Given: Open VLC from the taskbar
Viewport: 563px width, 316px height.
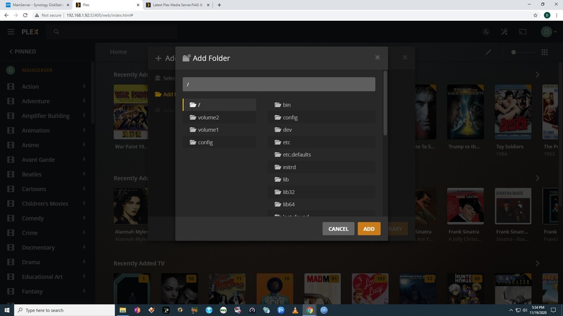Looking at the screenshot, I should pyautogui.click(x=295, y=310).
